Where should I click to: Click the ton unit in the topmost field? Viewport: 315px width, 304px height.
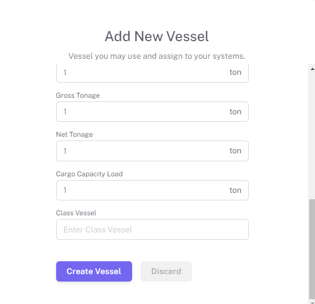235,72
